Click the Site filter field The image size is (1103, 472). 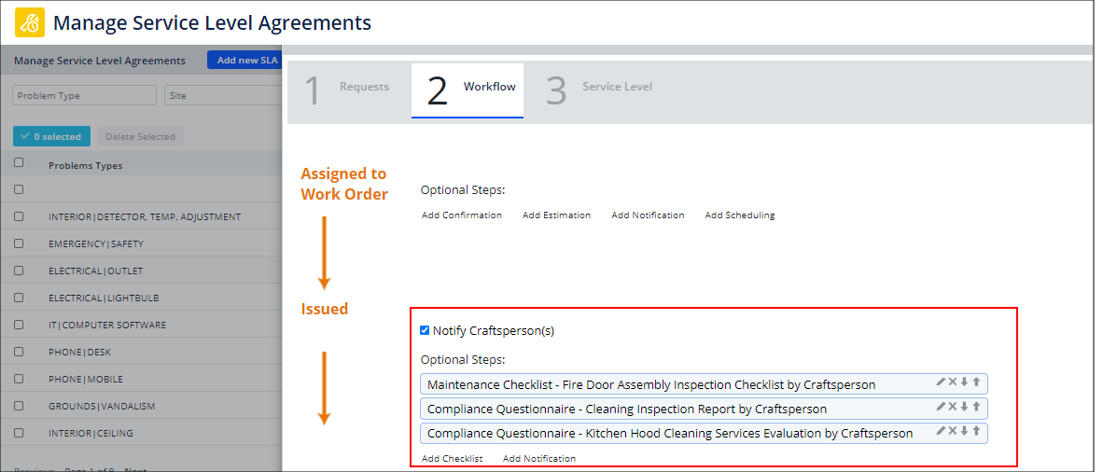tap(222, 95)
